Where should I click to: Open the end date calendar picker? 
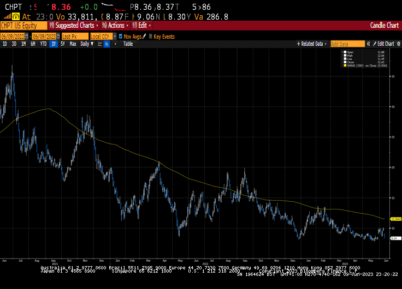pos(58,37)
